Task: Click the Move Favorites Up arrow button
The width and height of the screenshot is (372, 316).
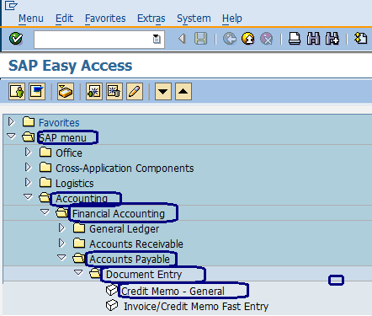Action: (x=183, y=91)
